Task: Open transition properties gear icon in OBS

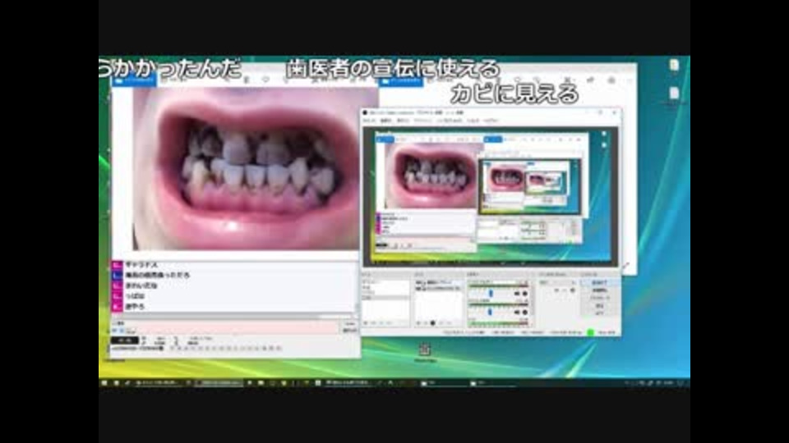Action: tap(573, 290)
